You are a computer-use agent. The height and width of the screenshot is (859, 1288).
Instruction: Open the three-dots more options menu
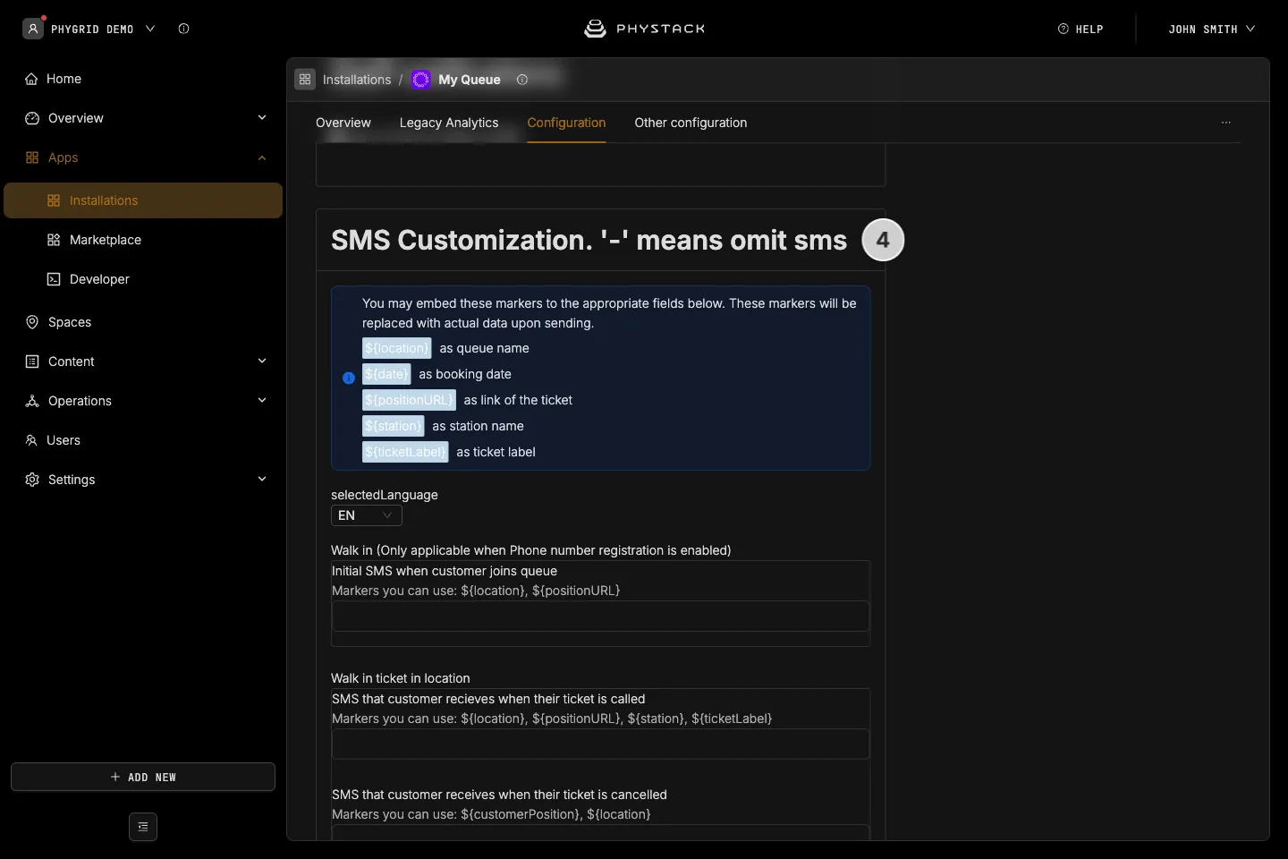point(1226,123)
